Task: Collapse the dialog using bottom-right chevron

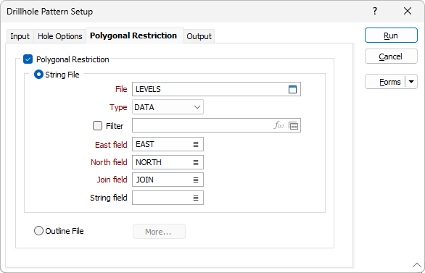Action: click(x=417, y=265)
